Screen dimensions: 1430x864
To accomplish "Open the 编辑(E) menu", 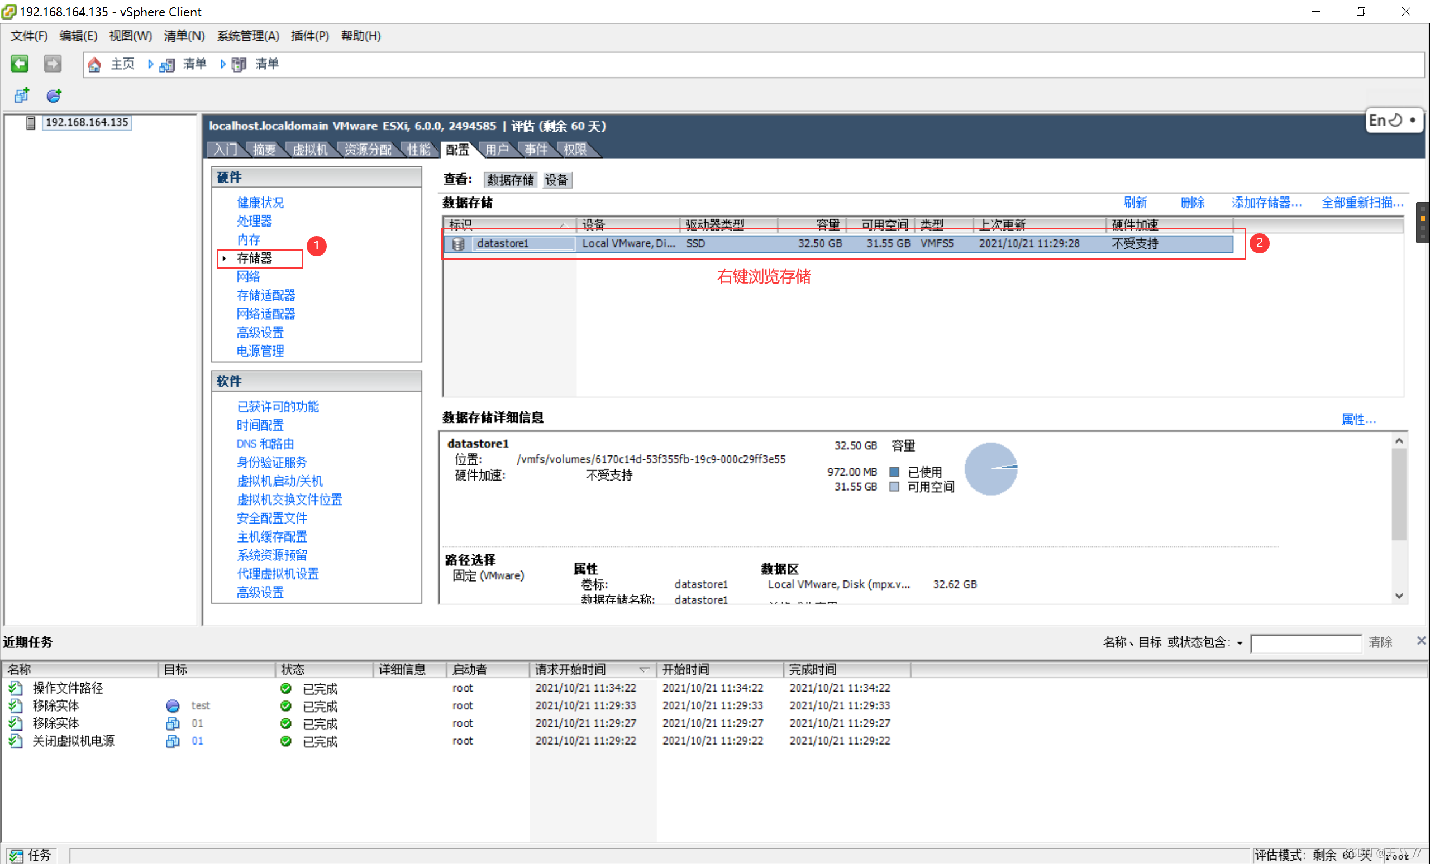I will point(78,36).
